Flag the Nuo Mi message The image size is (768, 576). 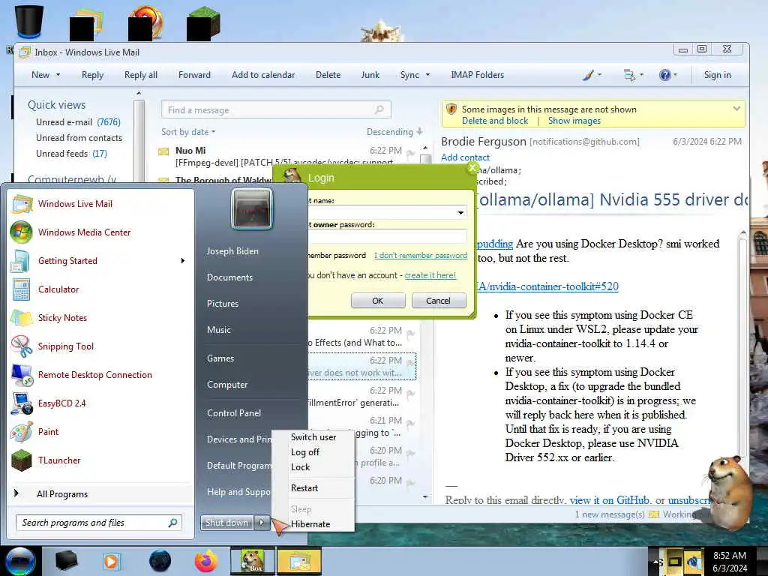pyautogui.click(x=410, y=154)
